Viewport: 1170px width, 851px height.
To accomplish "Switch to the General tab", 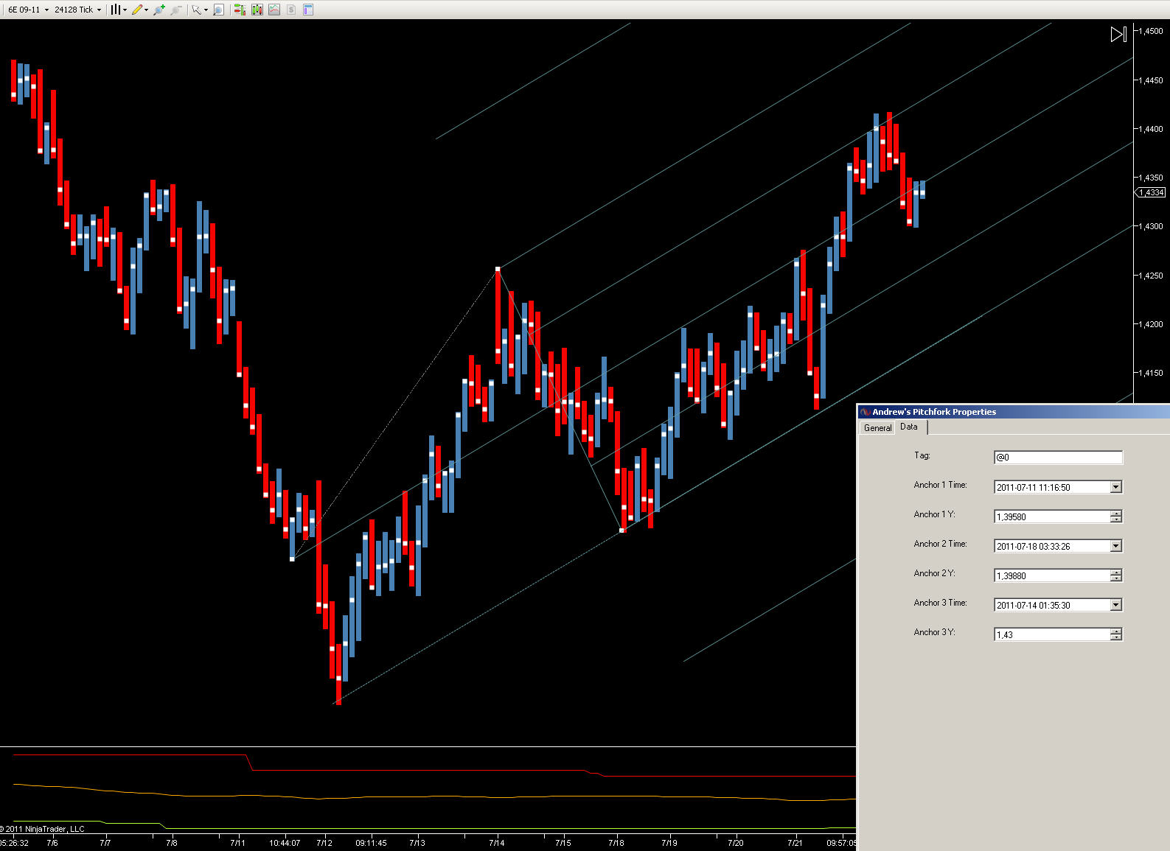I will pyautogui.click(x=877, y=428).
